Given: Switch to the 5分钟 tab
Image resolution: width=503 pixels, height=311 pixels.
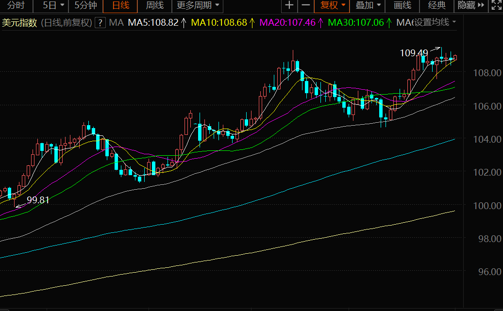Looking at the screenshot, I should 85,6.
